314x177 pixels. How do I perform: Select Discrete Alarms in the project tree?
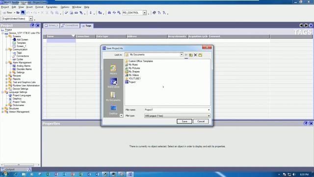click(22, 69)
